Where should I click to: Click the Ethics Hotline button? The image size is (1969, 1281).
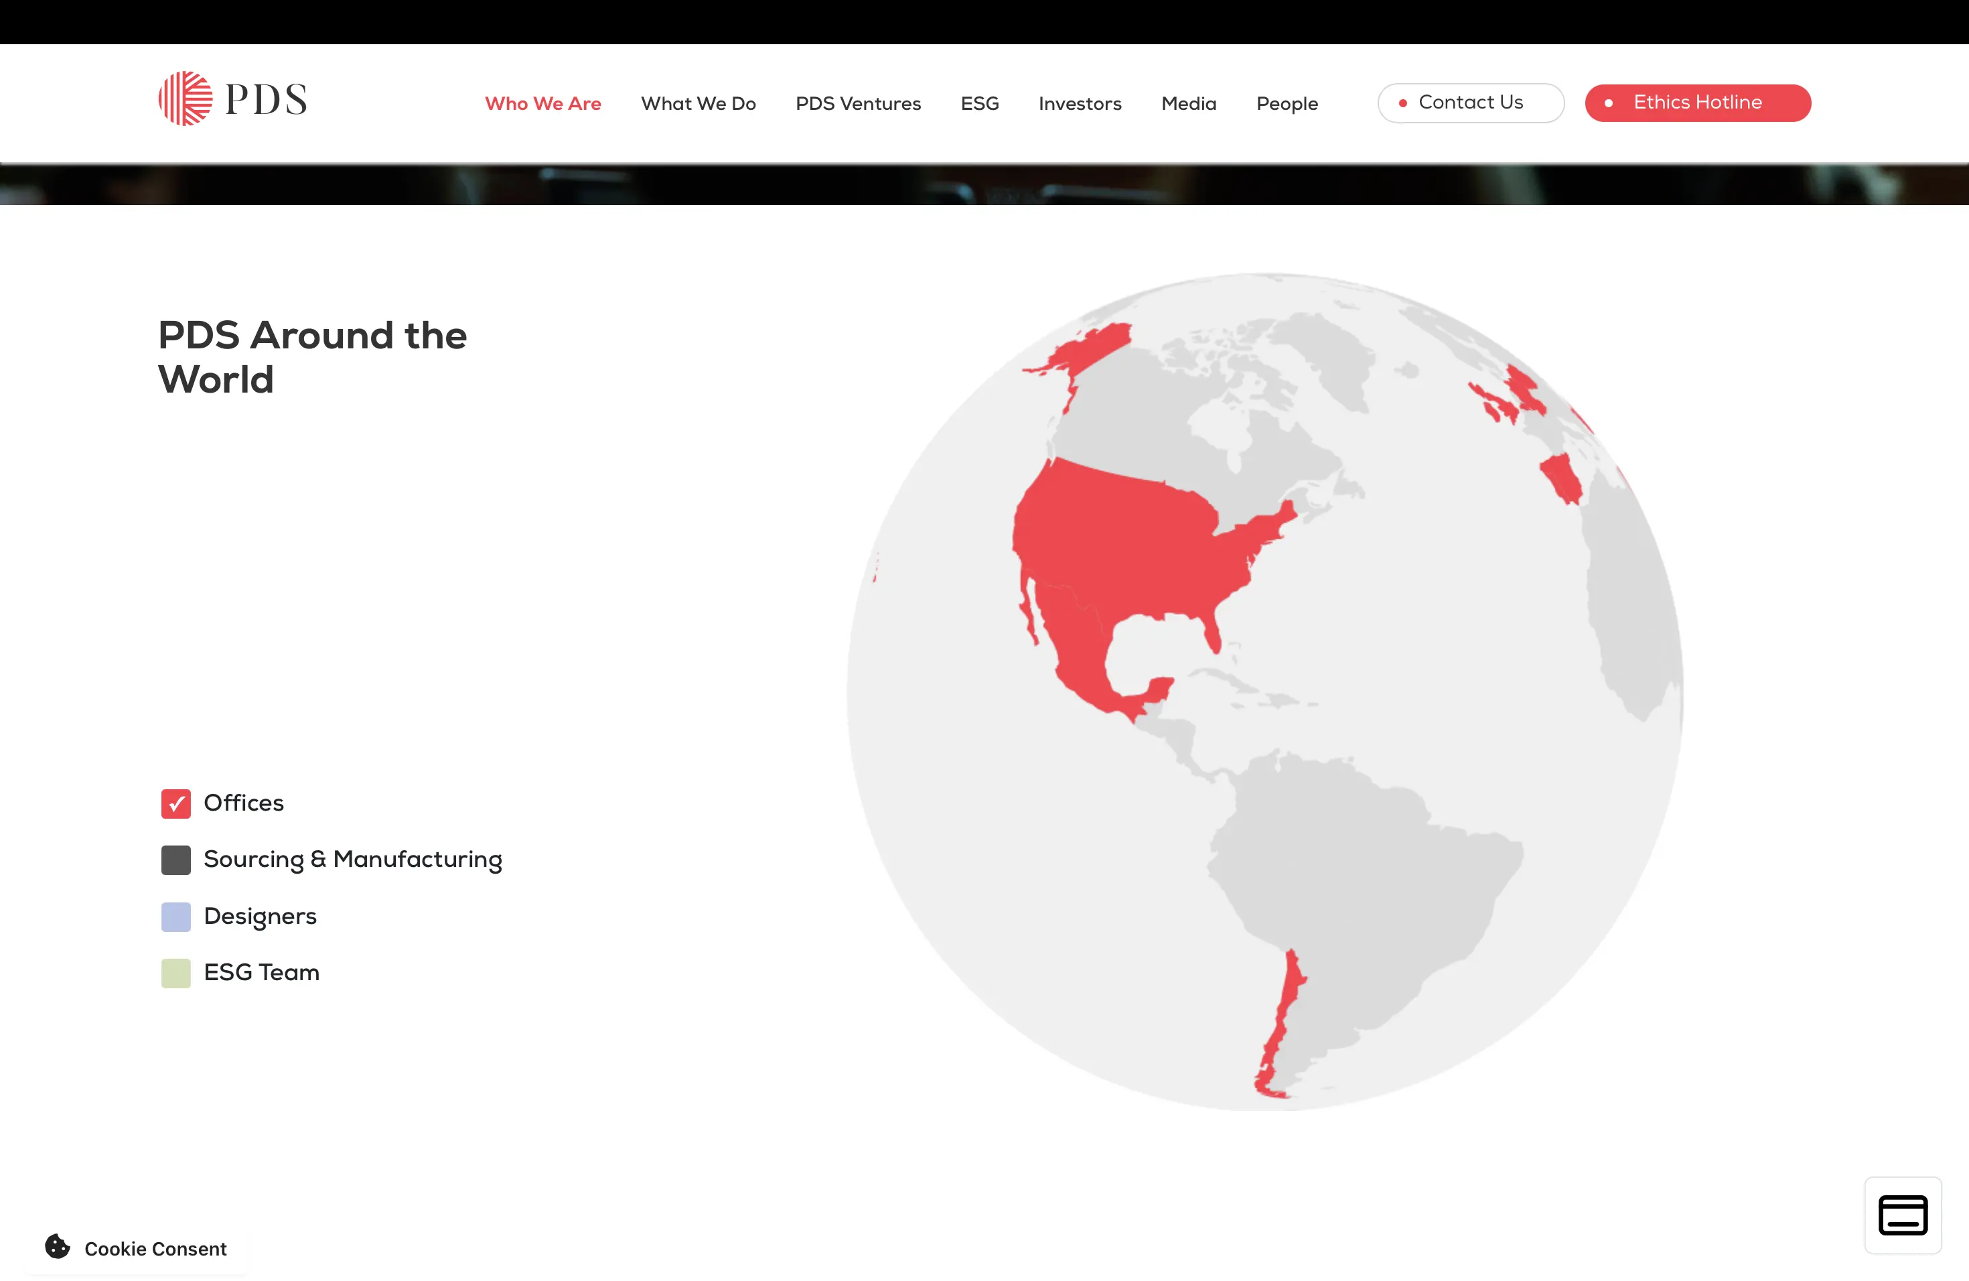coord(1698,103)
